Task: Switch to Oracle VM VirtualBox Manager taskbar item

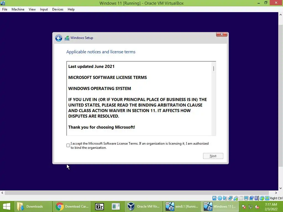Action: pos(143,206)
